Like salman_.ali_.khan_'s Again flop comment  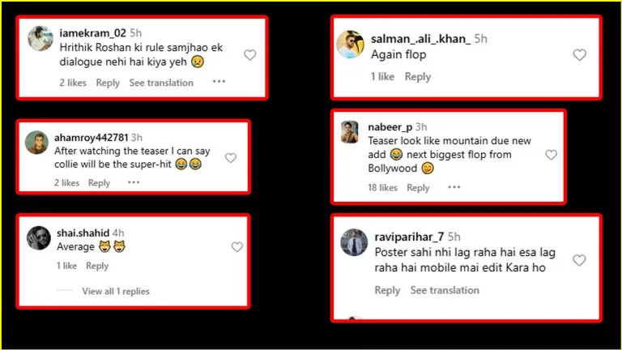tap(579, 55)
